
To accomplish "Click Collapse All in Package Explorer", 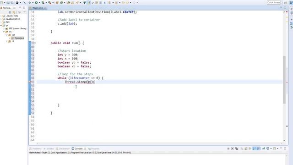I will tap(10, 12).
